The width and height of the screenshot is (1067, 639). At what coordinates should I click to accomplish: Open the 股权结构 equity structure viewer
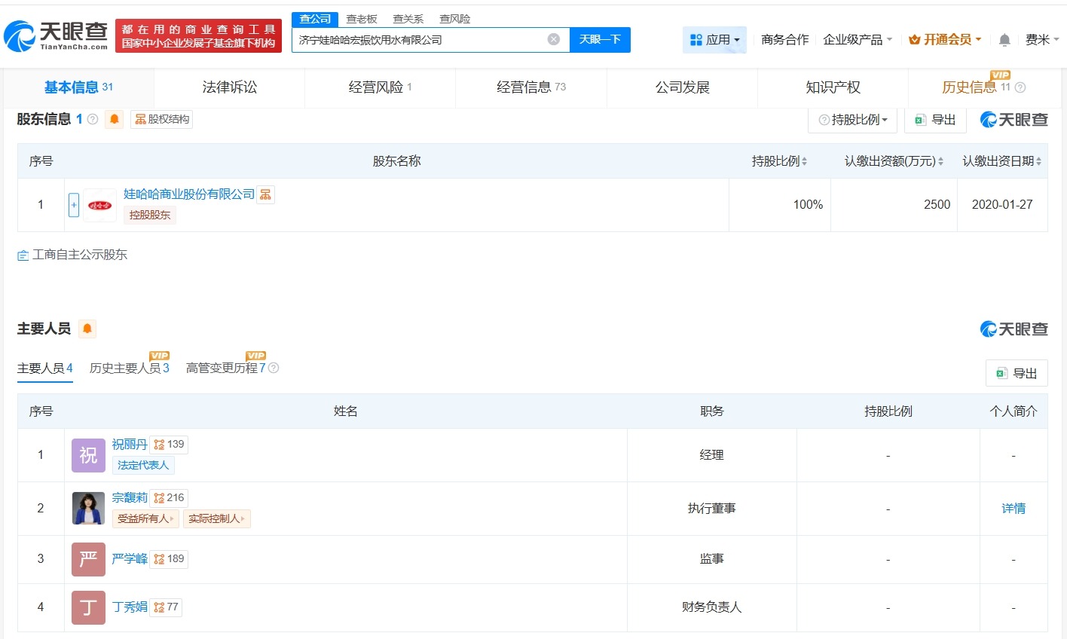(x=161, y=118)
